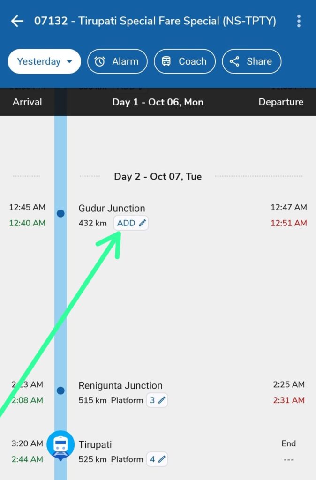The image size is (316, 480).
Task: Tap the Day 1 - Oct 06 header
Action: pyautogui.click(x=158, y=102)
